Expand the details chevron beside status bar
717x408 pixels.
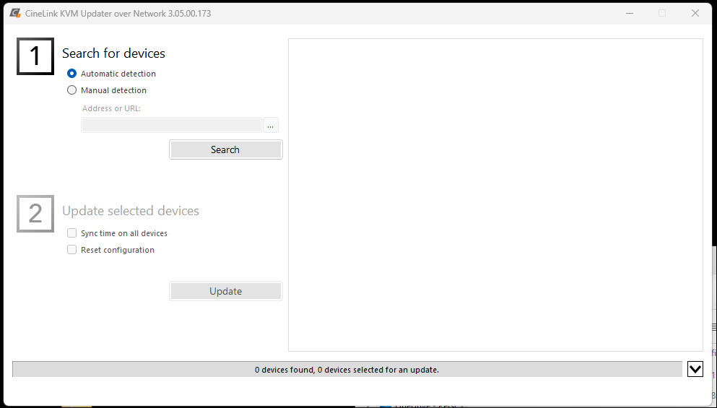tap(695, 370)
